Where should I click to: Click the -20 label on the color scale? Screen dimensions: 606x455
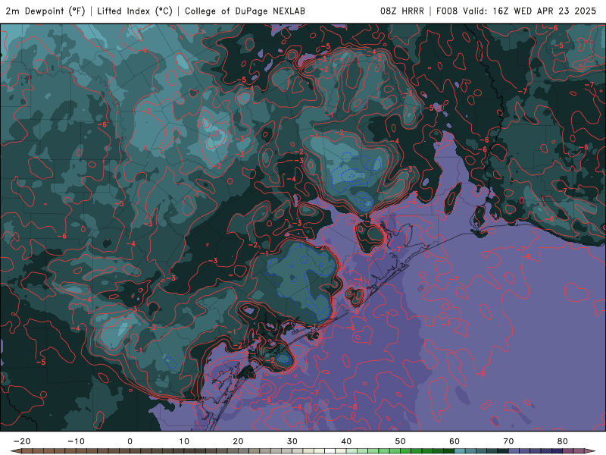pos(22,441)
